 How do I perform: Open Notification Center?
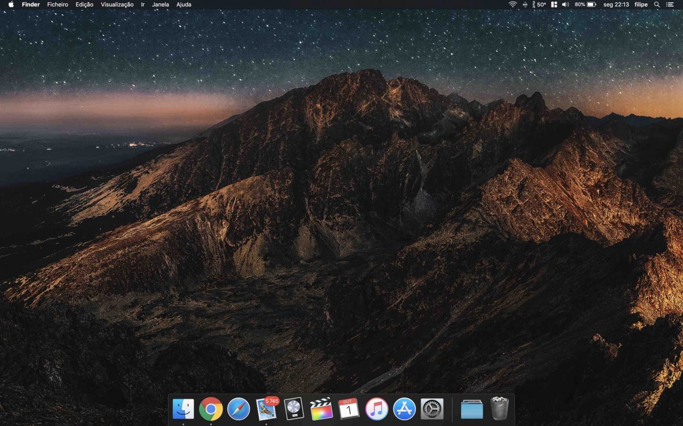670,5
